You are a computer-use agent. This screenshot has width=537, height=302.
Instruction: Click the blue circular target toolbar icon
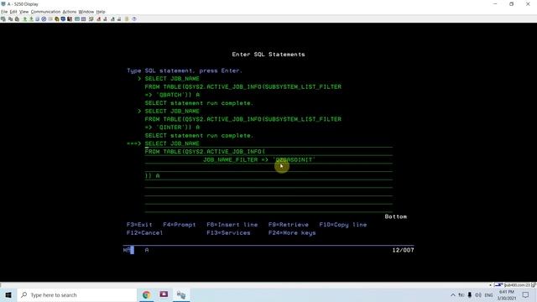coord(44,19)
